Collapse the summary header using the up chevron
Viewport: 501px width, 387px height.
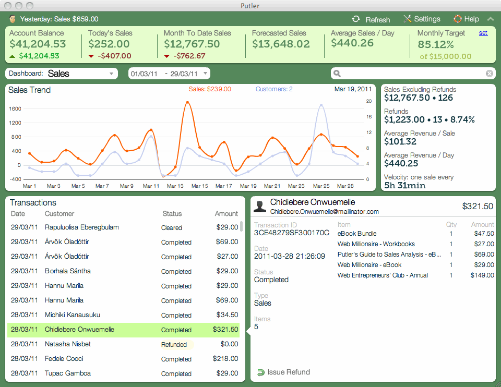pos(491,19)
